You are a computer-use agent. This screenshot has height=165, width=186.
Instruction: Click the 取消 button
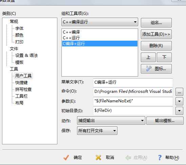coord(105,158)
